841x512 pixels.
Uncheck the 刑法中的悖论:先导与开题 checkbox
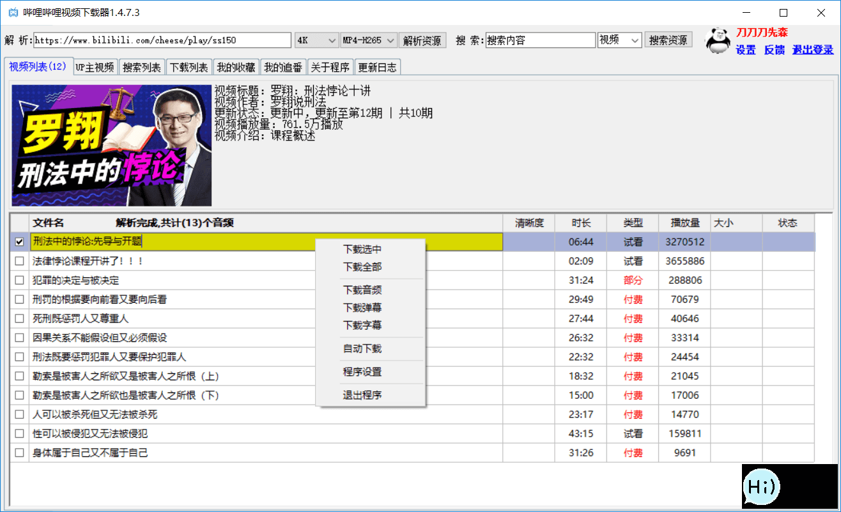coord(20,242)
